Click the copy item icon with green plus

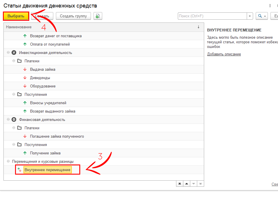click(98, 16)
